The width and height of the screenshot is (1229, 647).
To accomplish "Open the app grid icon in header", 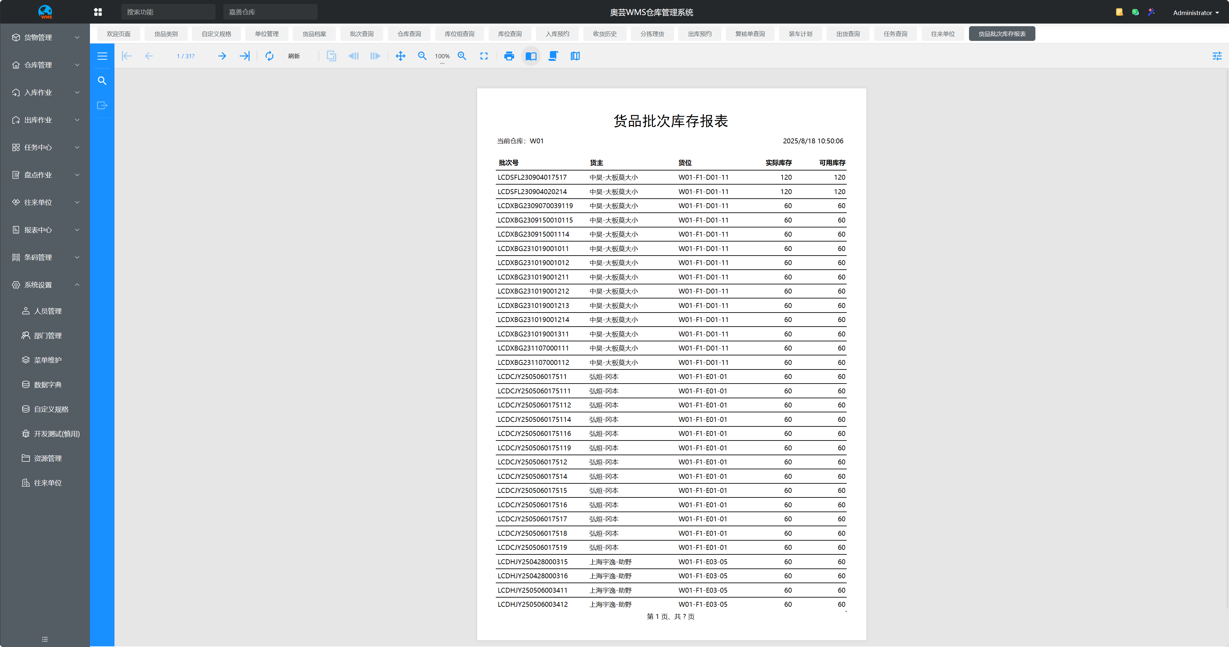I will (x=98, y=12).
